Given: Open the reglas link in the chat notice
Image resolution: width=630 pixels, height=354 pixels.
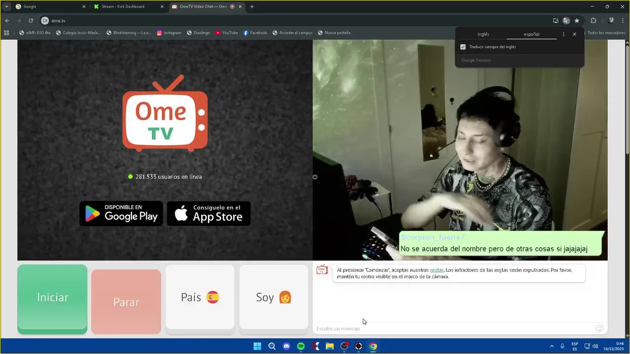Looking at the screenshot, I should (x=437, y=270).
